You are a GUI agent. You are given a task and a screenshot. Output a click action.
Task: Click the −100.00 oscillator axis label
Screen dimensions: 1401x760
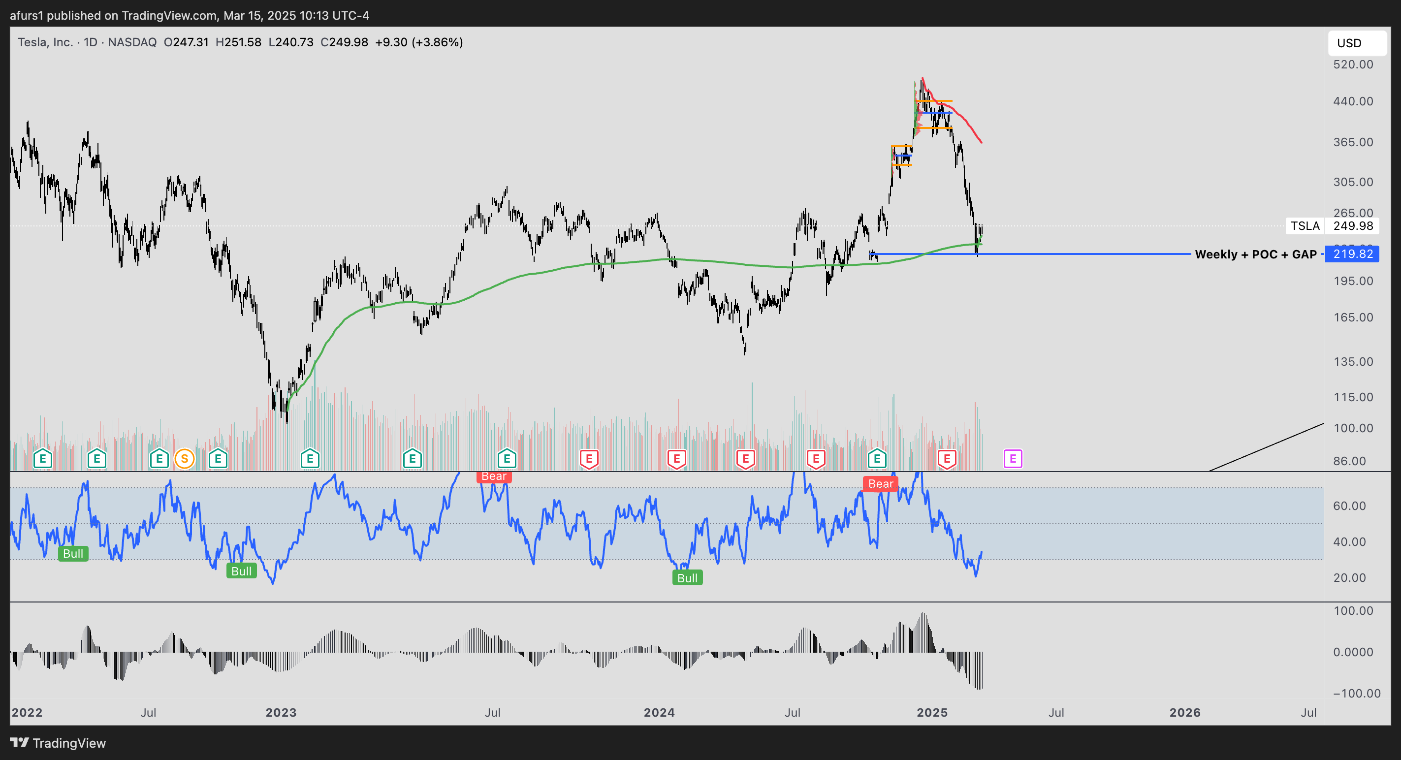[1356, 693]
